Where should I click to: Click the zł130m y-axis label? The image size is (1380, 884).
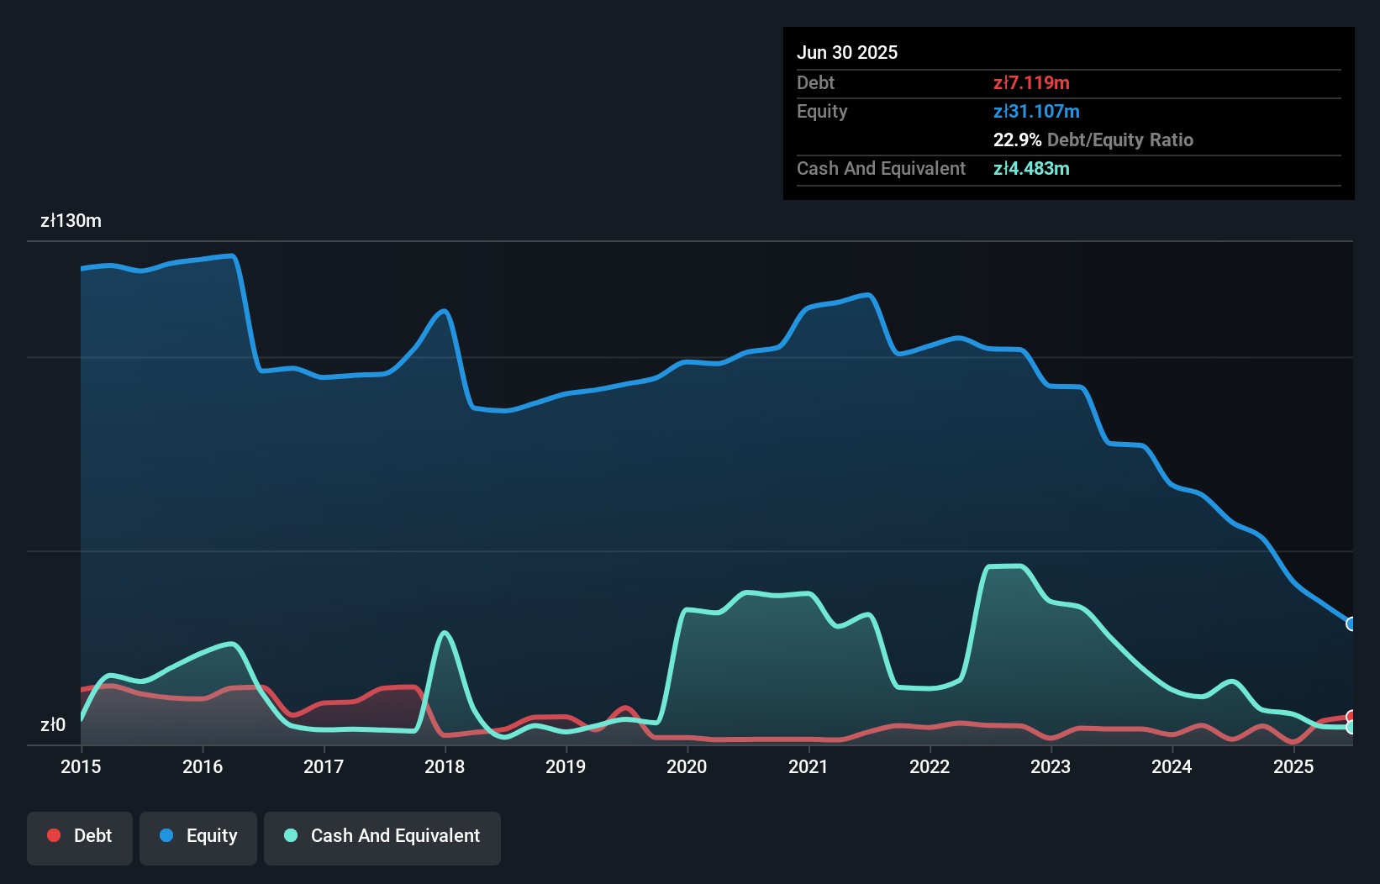point(71,221)
